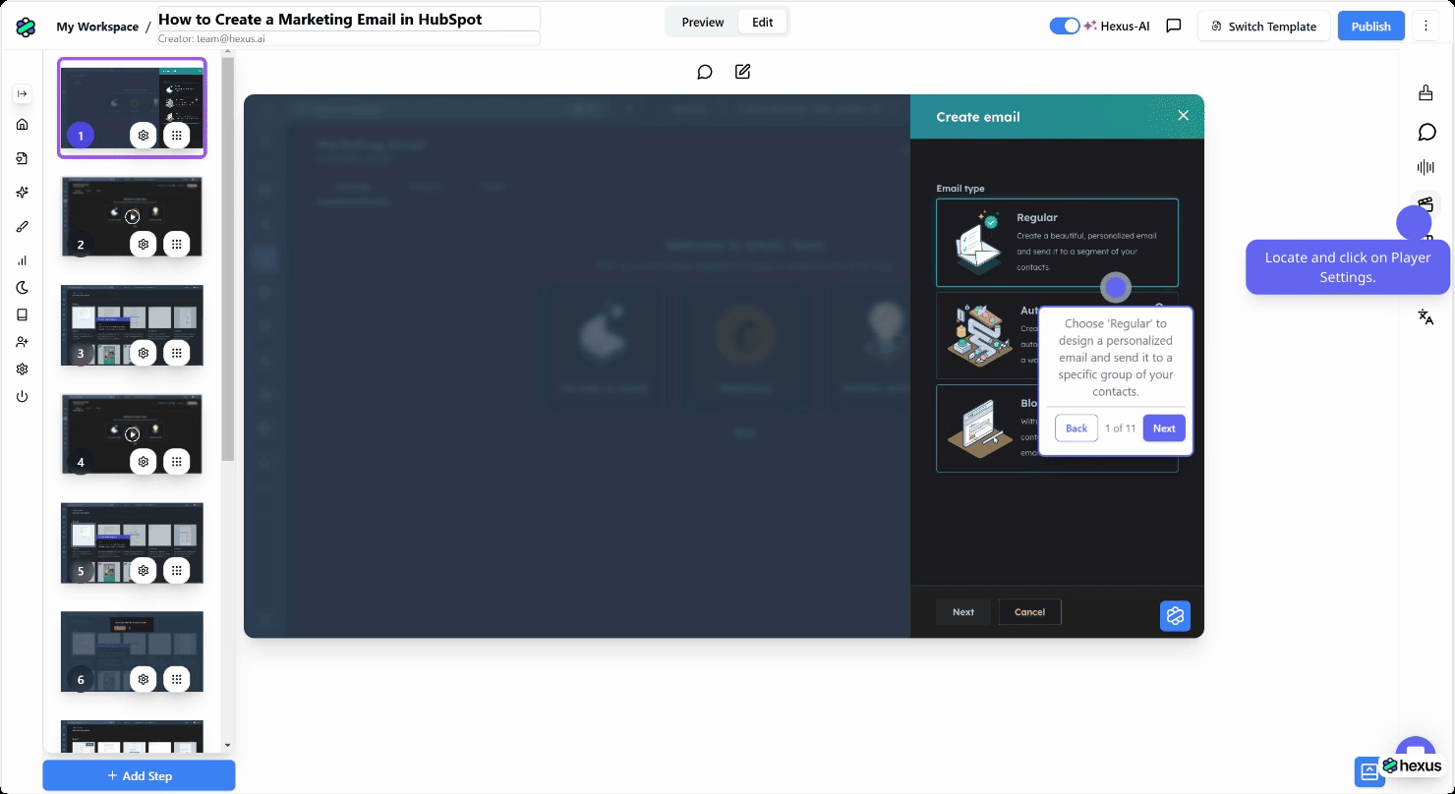Image resolution: width=1455 pixels, height=794 pixels.
Task: Open the three-dot more options menu
Action: [1426, 27]
